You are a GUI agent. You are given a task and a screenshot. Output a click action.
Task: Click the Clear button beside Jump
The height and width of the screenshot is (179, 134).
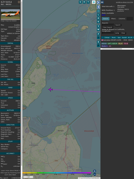(x=123, y=33)
